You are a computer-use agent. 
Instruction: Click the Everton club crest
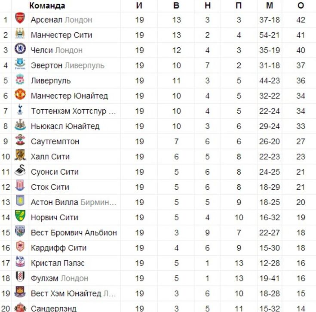[x=20, y=64]
